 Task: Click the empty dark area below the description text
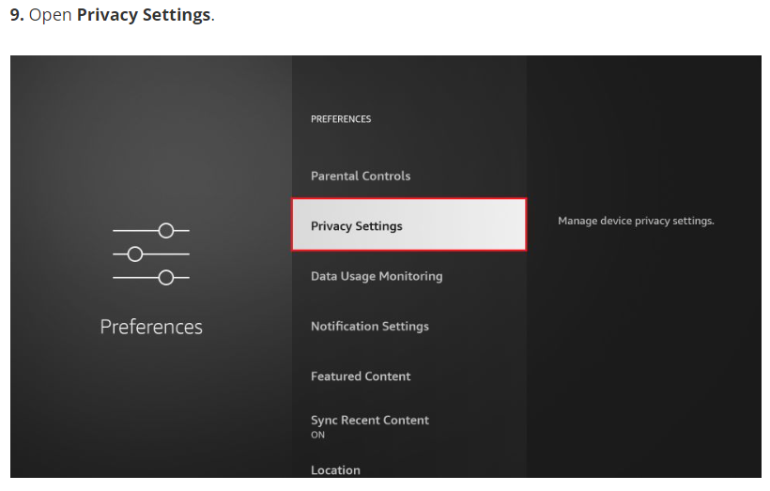click(x=643, y=357)
